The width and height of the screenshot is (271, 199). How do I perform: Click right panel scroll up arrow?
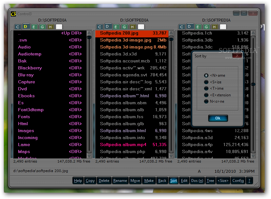tap(253, 33)
